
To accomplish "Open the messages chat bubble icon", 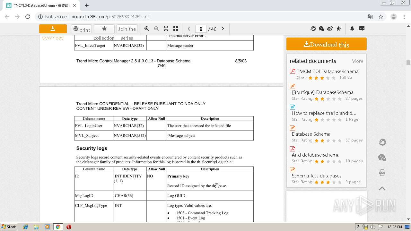I will (x=362, y=29).
